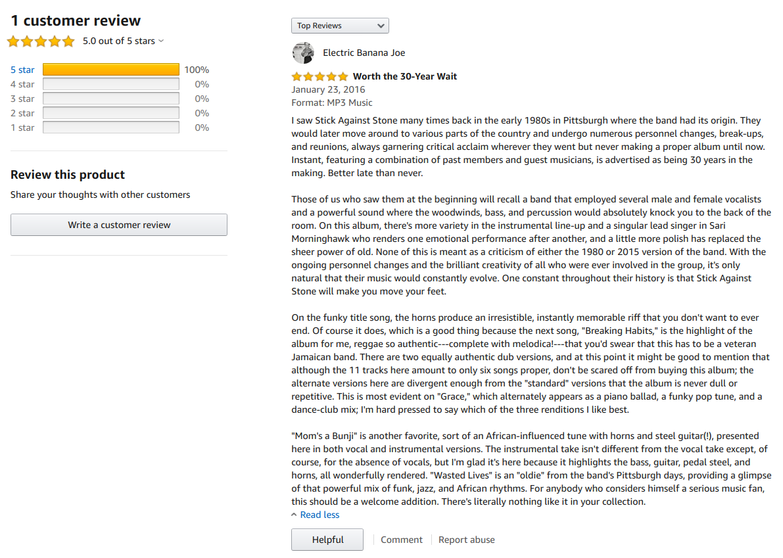783x558 pixels.
Task: Click the Helpful button
Action: [x=327, y=540]
